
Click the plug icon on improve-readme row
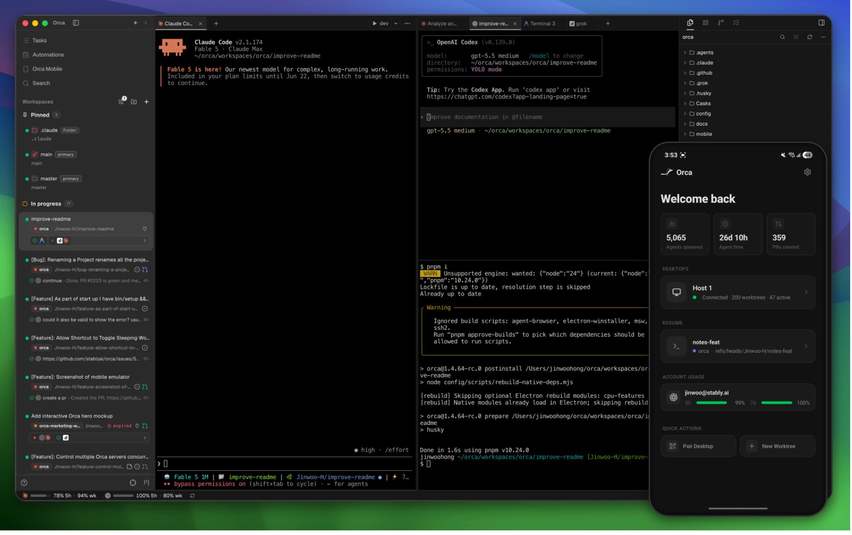coord(145,229)
